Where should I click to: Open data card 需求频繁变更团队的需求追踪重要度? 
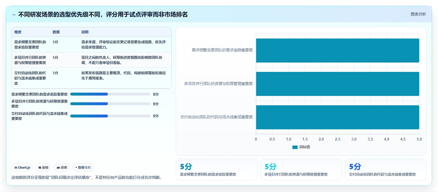pos(217,169)
